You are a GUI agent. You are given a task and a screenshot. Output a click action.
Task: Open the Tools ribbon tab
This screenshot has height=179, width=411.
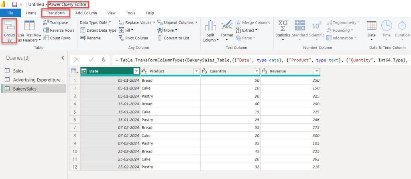coord(130,13)
